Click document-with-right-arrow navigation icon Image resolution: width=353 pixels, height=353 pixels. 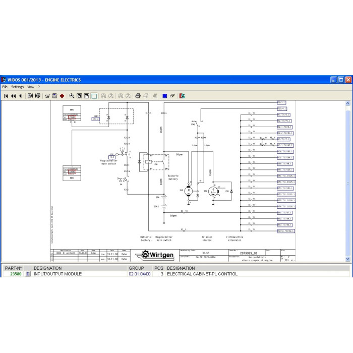[x=38, y=96]
